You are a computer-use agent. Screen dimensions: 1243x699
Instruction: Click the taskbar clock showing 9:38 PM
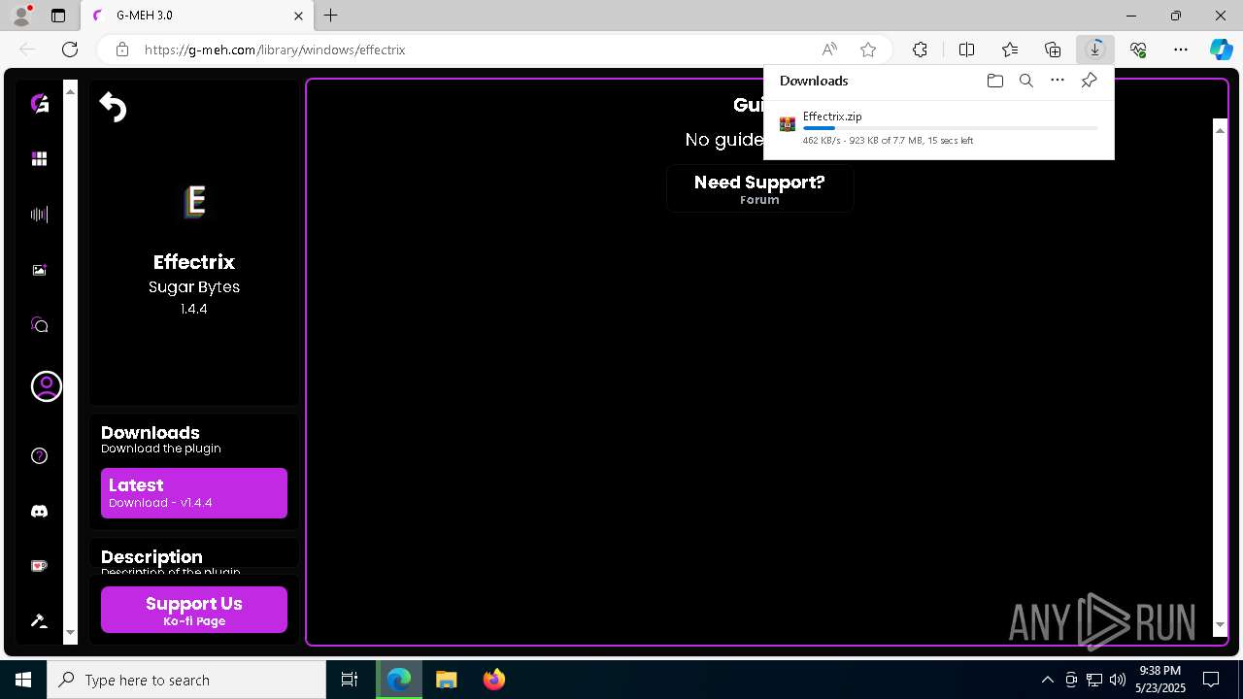[x=1160, y=680]
